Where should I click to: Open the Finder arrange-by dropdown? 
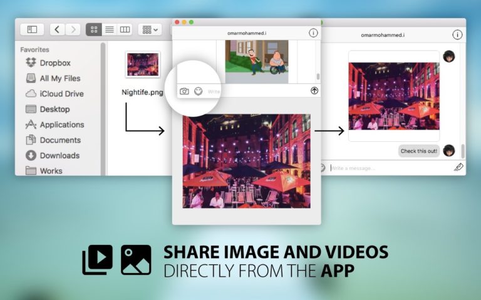coord(150,29)
